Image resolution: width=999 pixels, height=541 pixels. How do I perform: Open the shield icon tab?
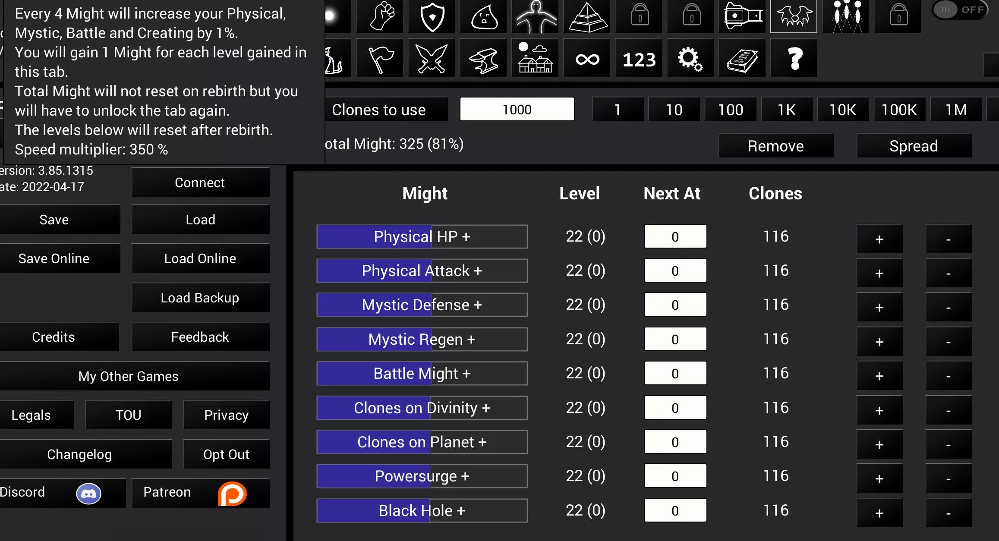(x=432, y=17)
